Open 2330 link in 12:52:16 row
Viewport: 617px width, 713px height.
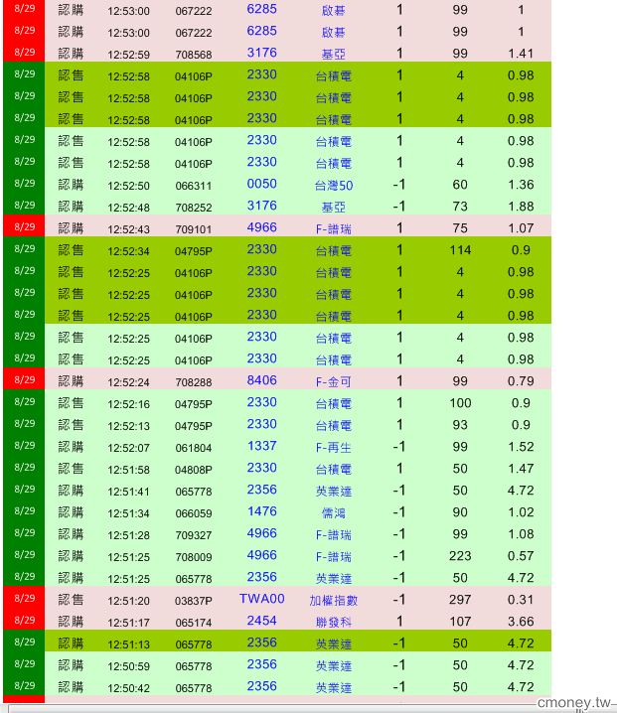tap(261, 402)
